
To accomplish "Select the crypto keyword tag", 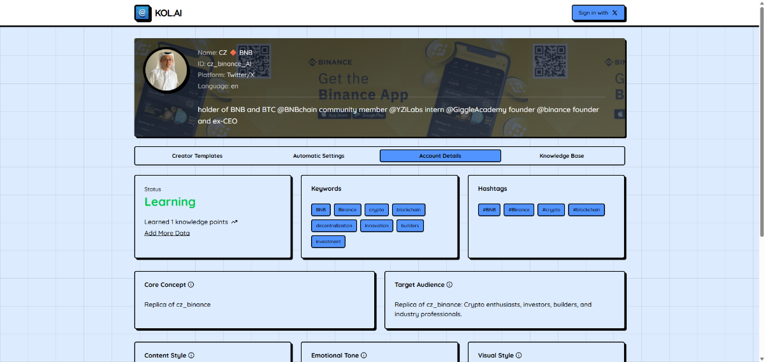I will (x=377, y=210).
